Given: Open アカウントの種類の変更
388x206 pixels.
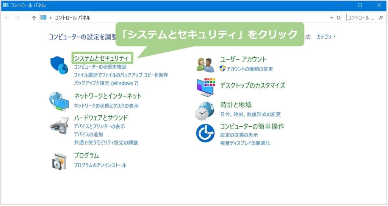Looking at the screenshot, I should tap(250, 69).
